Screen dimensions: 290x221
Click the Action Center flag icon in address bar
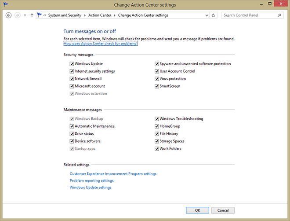coord(39,15)
